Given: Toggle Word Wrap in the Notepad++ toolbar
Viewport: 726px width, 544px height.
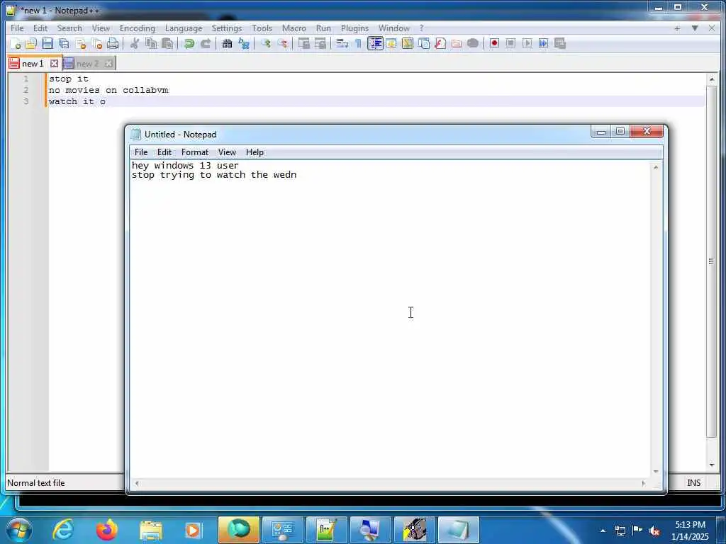Looking at the screenshot, I should (342, 43).
